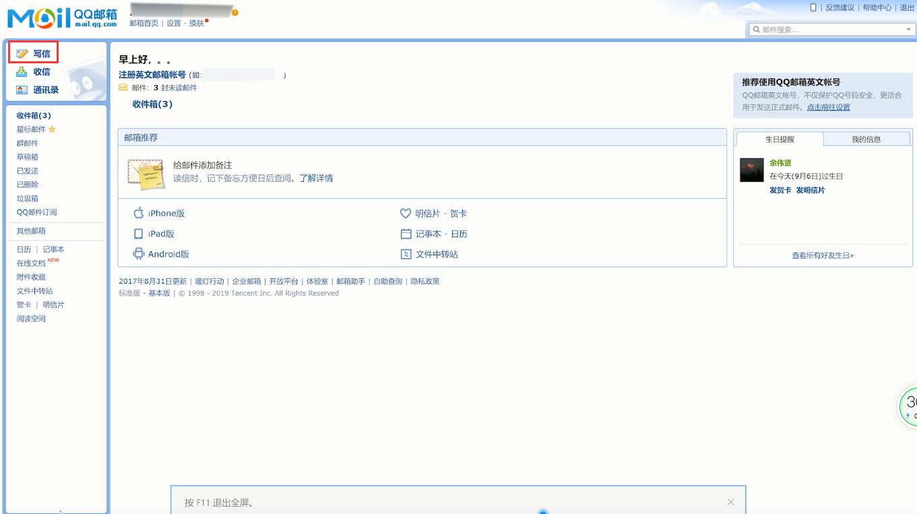The height and width of the screenshot is (514, 917).
Task: Click 发贺卡 link
Action: click(x=780, y=191)
